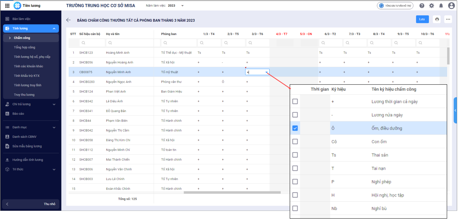Uncheck the 'Ốm, điều dưỡng' checkbox
The height and width of the screenshot is (220, 458).
295,128
